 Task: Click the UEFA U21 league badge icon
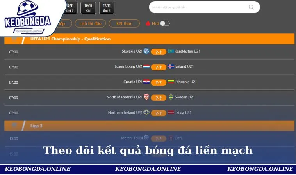pyautogui.click(x=14, y=38)
